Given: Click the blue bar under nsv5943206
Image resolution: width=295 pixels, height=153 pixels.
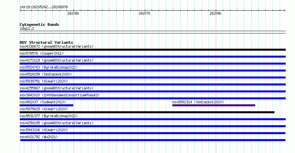Looking at the screenshot, I should coord(152,133).
